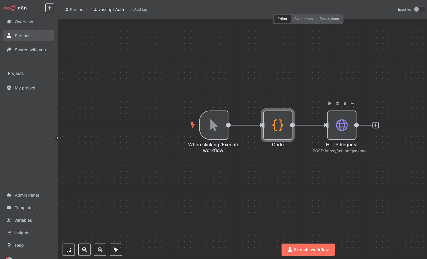The width and height of the screenshot is (427, 259).
Task: Open the Variables page from the sidebar
Action: (23, 220)
